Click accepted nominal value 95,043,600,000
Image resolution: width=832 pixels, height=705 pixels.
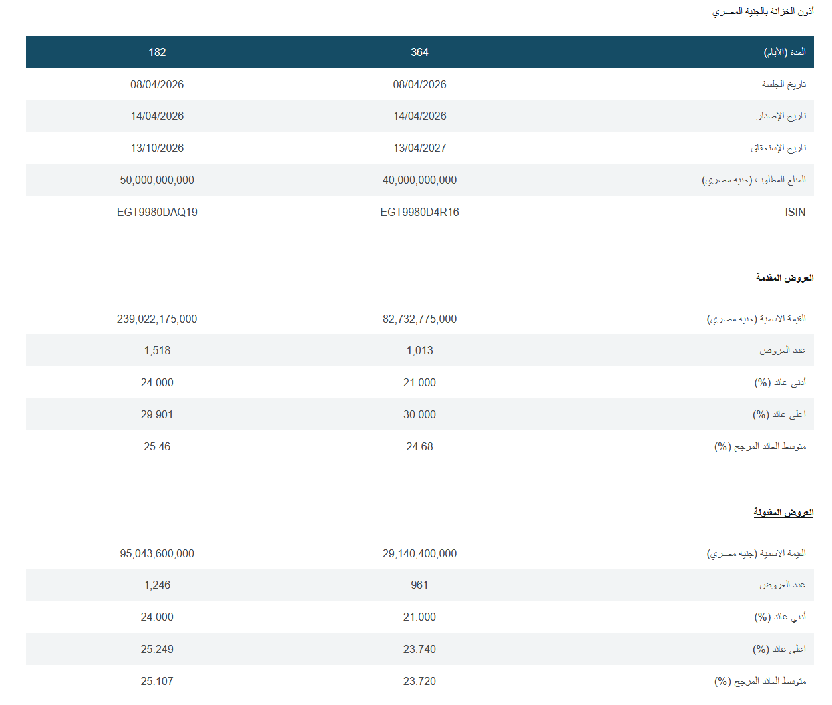157,553
